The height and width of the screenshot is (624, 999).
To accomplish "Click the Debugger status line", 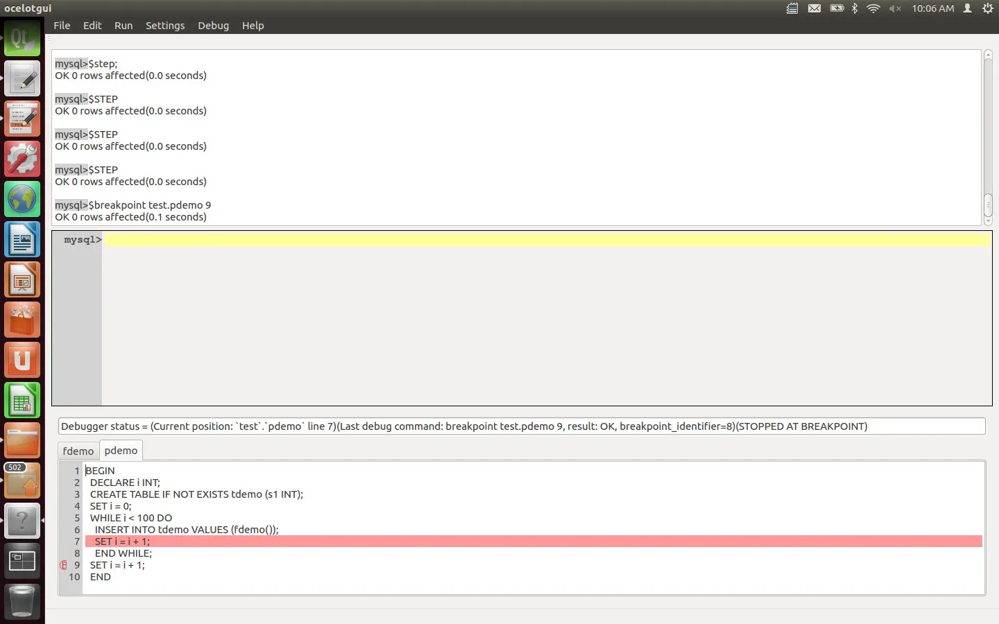I will (522, 426).
